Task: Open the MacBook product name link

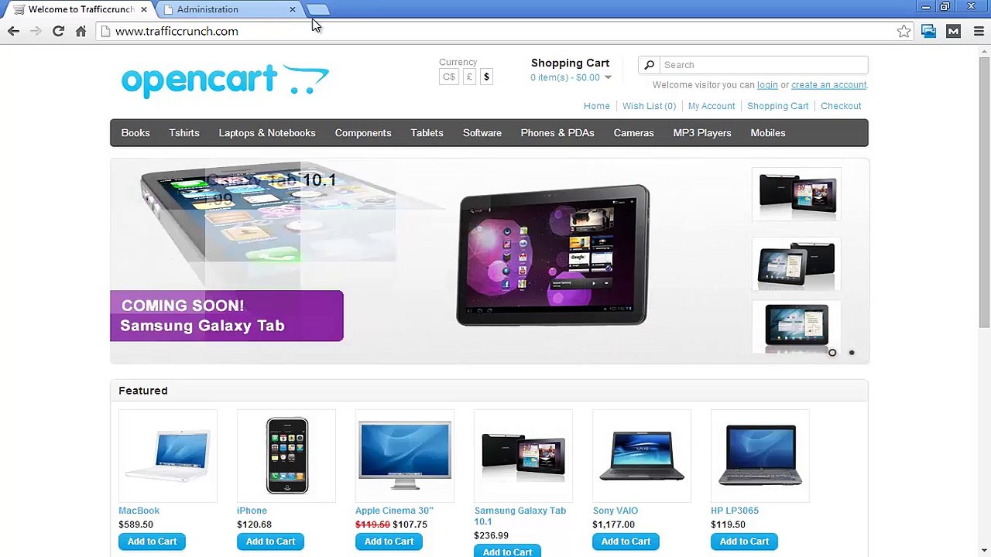Action: (x=139, y=511)
